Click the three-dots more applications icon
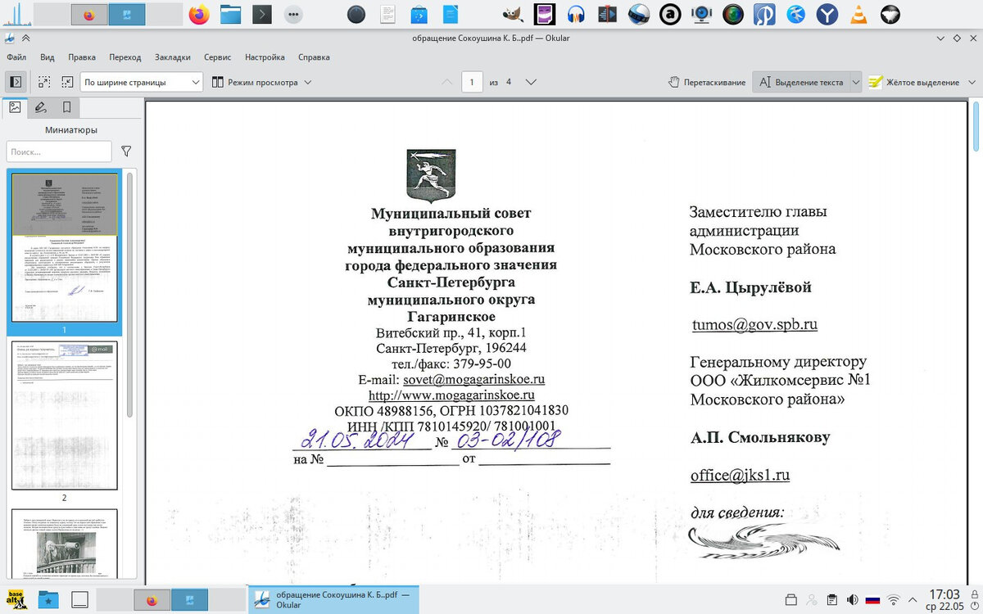This screenshot has height=614, width=983. (293, 14)
